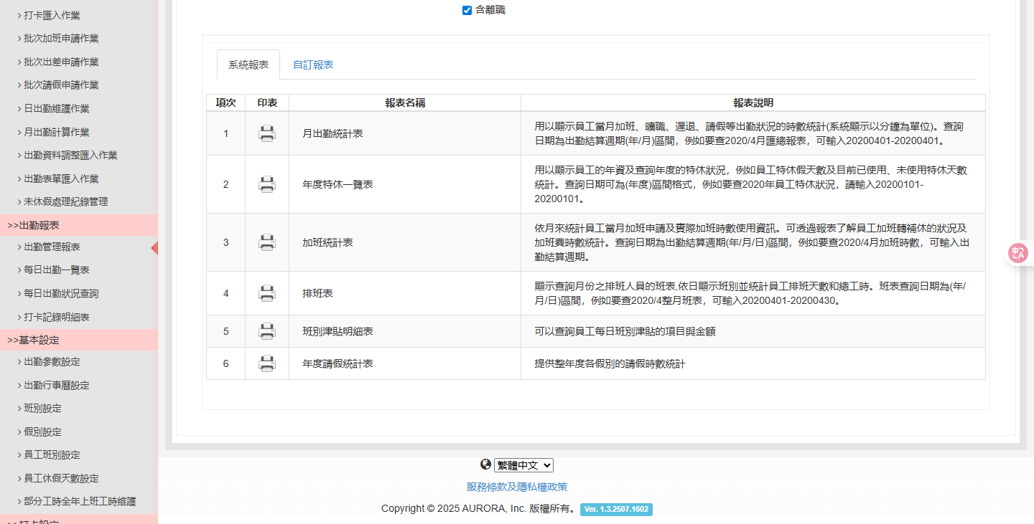Click the pink translate floating icon
1034x524 pixels.
tap(1018, 252)
